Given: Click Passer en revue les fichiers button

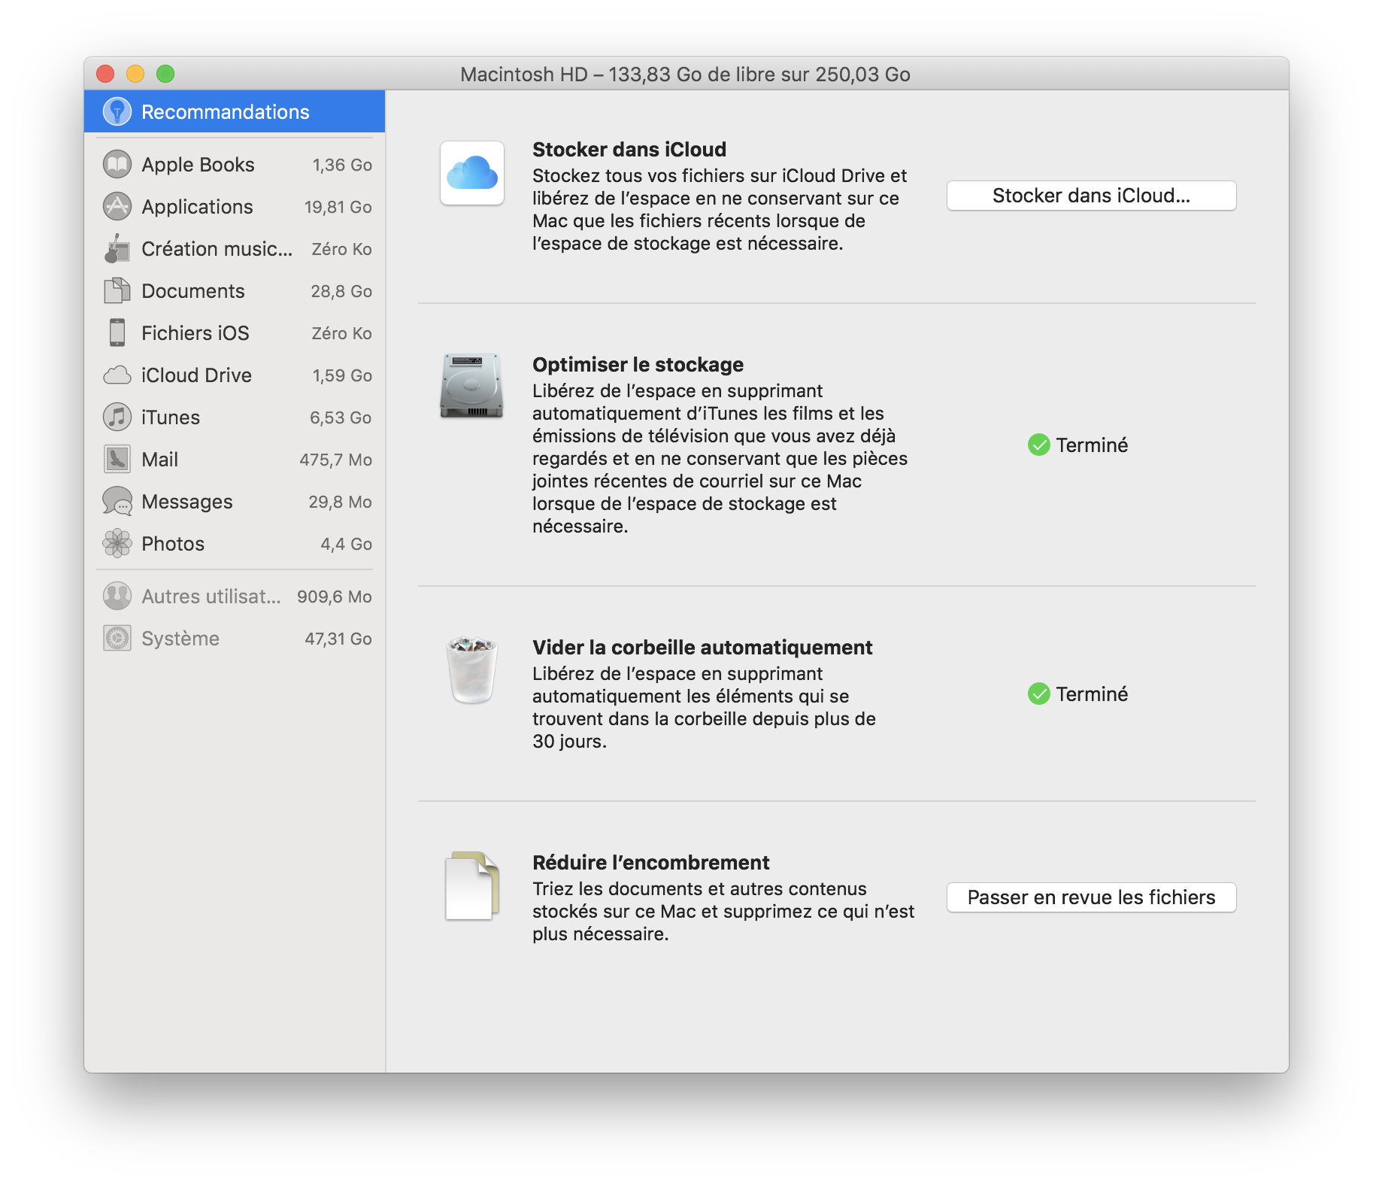Looking at the screenshot, I should click(x=1091, y=897).
